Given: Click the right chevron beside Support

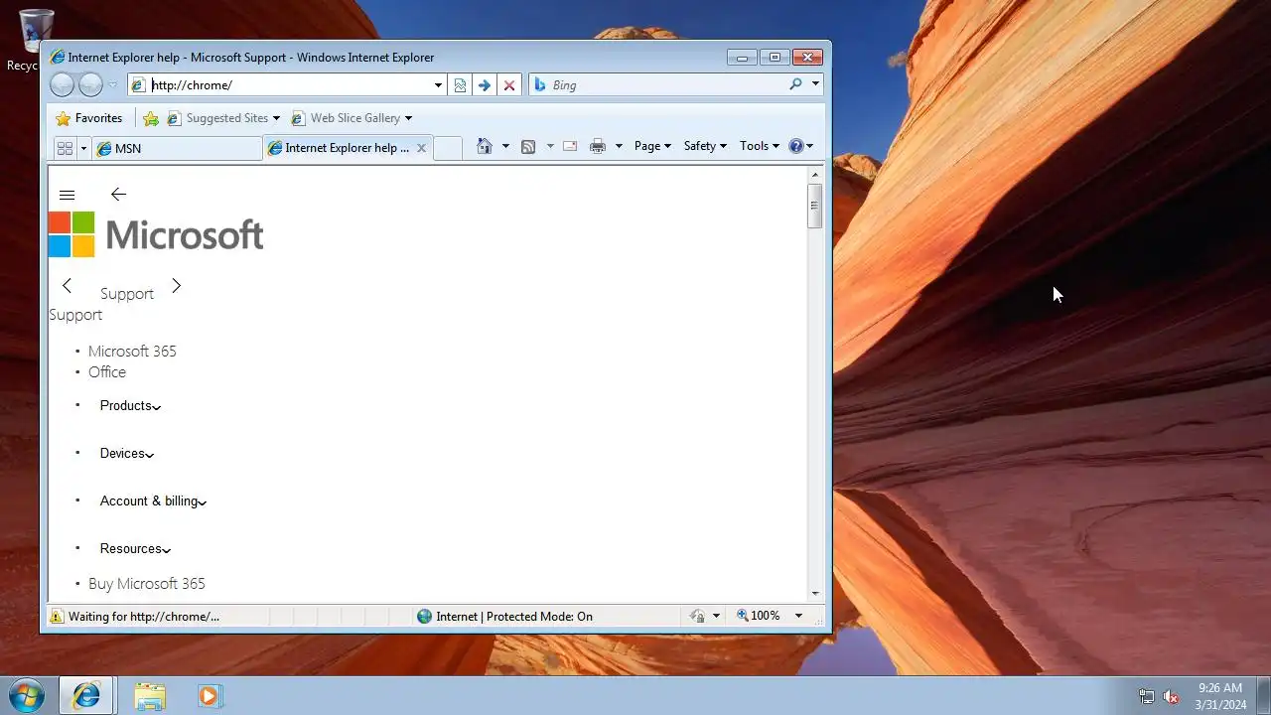Looking at the screenshot, I should (176, 286).
